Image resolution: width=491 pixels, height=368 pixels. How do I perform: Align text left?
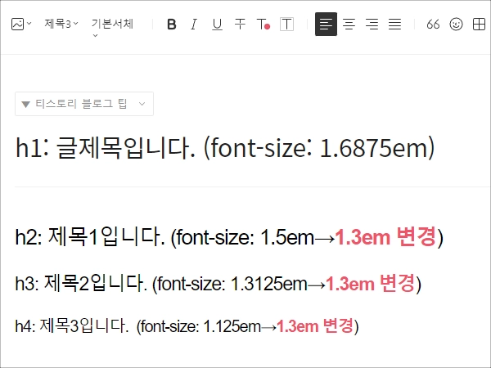click(x=326, y=24)
